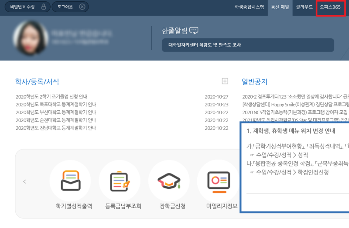Open the 대학일자리센터 체감도 및 만족도 조사 notice

[248, 45]
